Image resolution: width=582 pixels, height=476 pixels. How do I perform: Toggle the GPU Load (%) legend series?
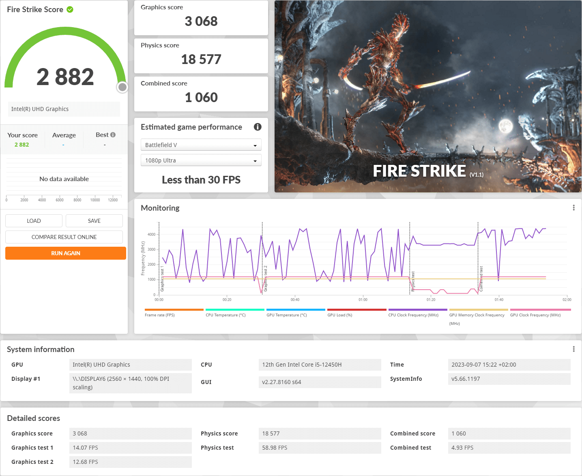(x=340, y=315)
